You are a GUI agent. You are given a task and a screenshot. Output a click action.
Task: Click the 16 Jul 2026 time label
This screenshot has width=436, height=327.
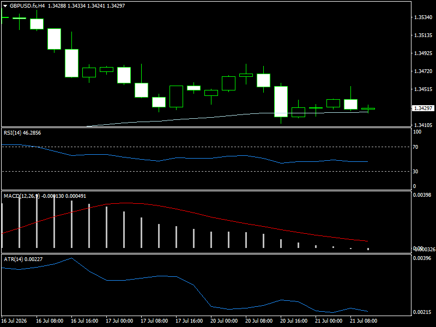(x=14, y=321)
